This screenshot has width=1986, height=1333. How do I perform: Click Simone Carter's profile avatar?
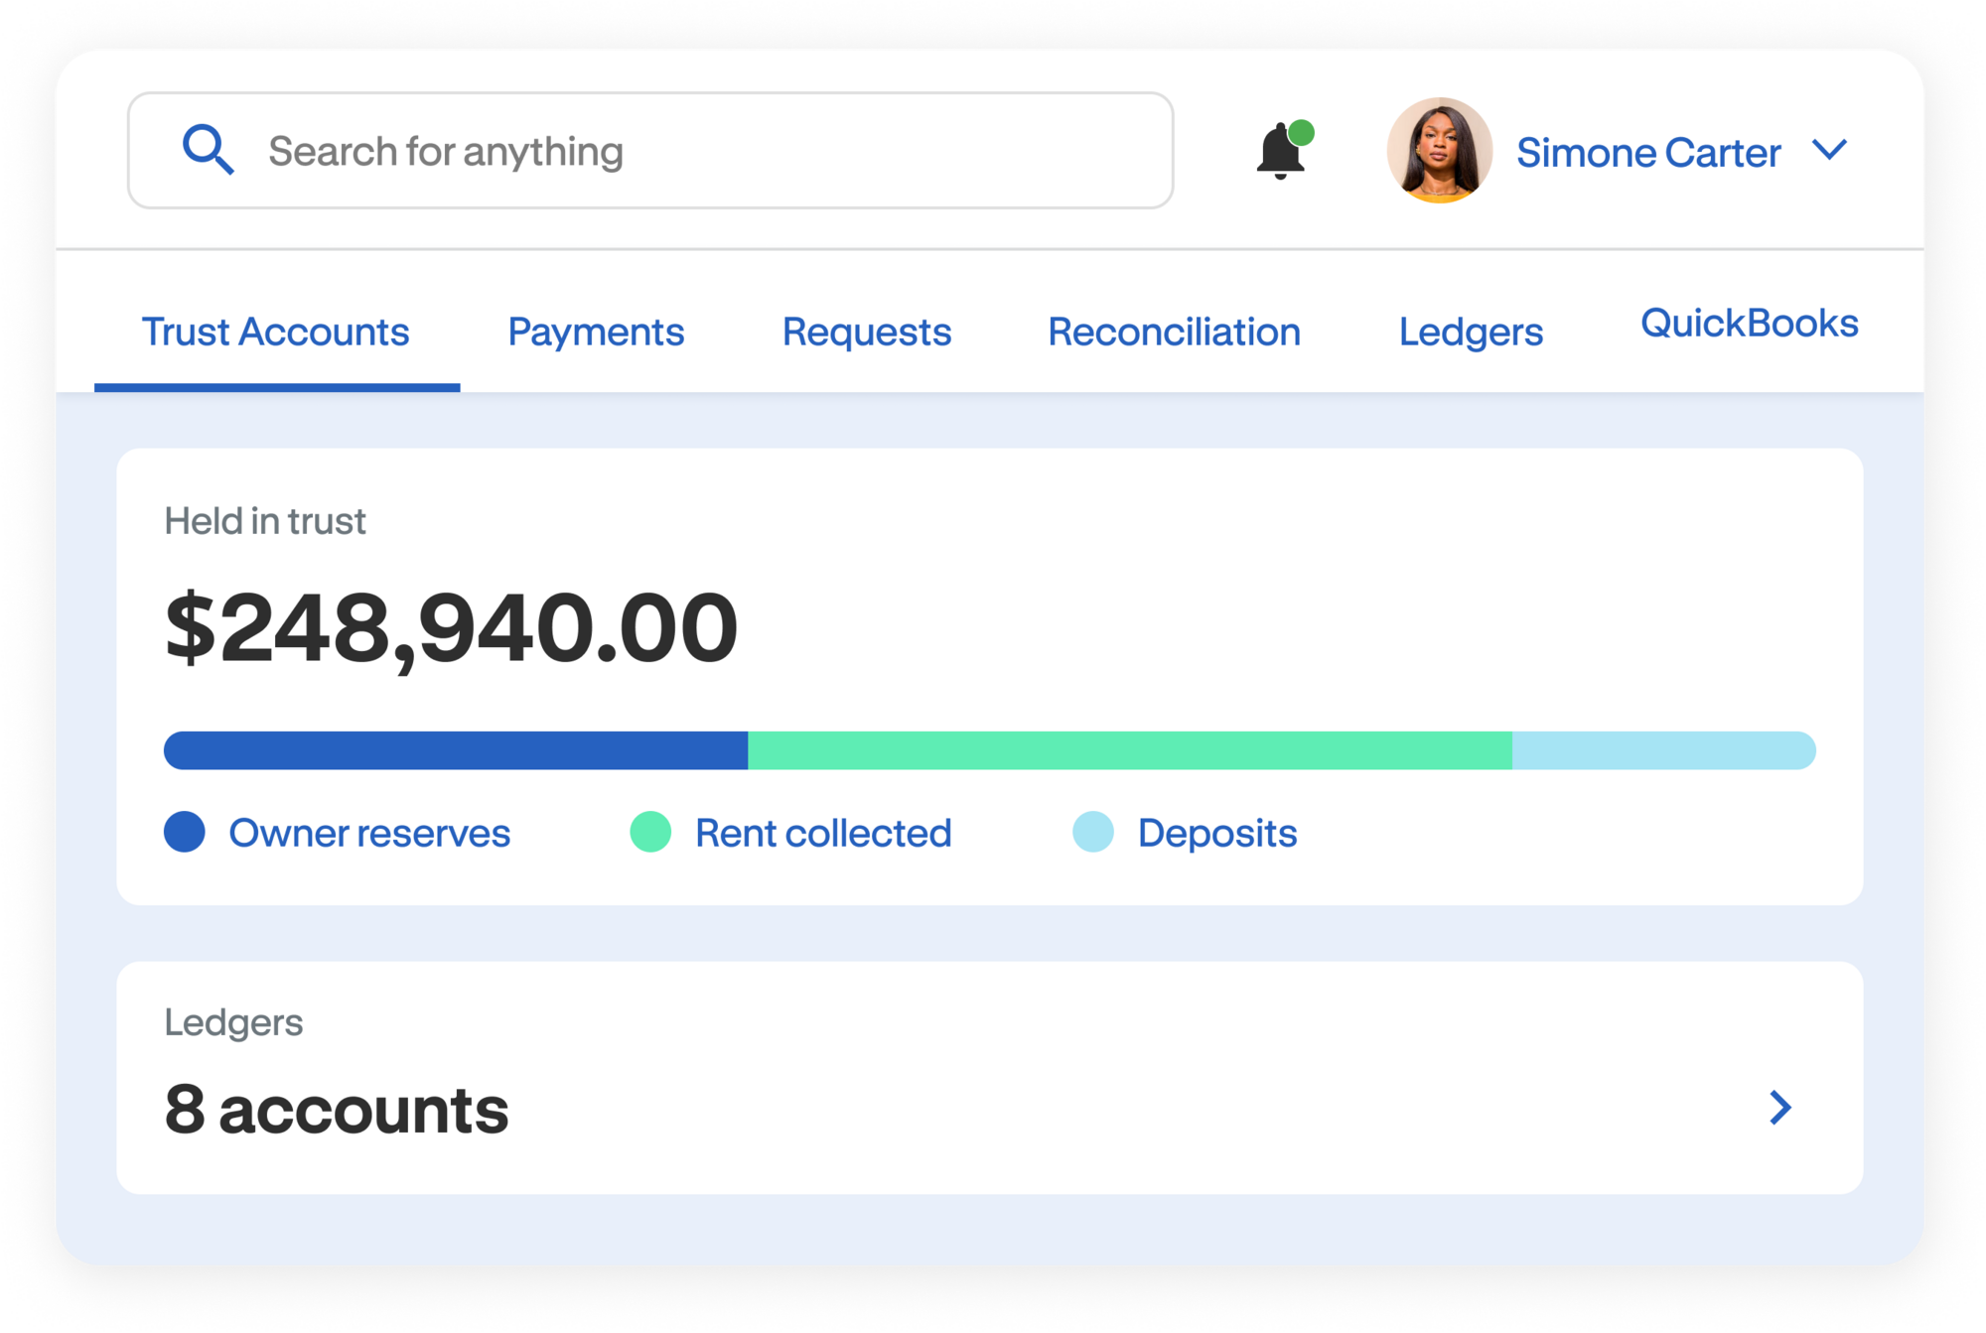tap(1439, 151)
